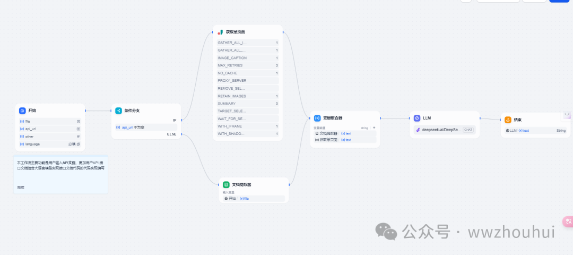Click the DeepSeek model logo icon
The width and height of the screenshot is (573, 255).
(418, 129)
